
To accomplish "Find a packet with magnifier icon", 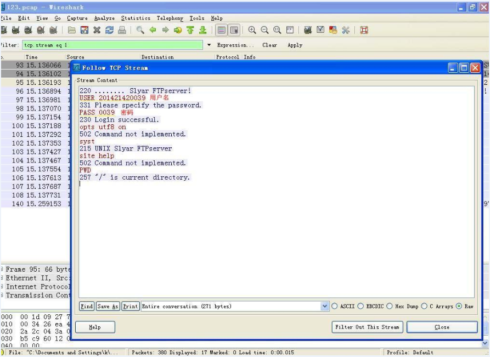I will 140,30.
